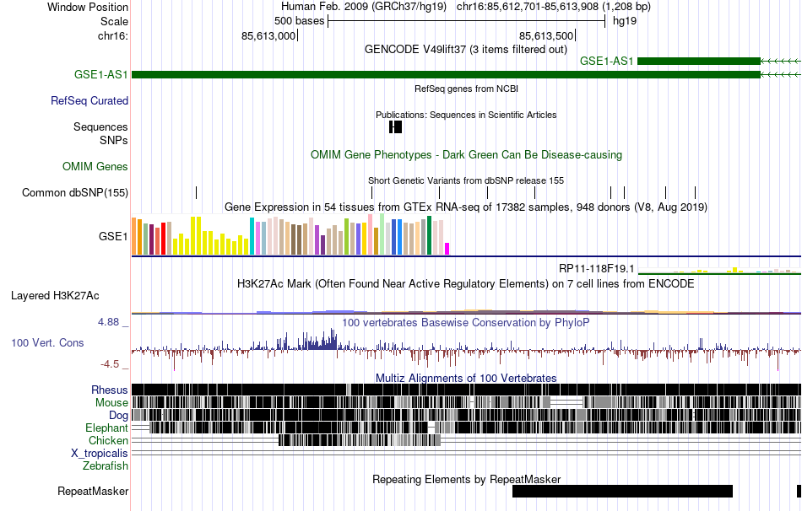Click the RP11-118F19.1 expression item label
Viewport: 802px width, 511px height.
pyautogui.click(x=596, y=269)
